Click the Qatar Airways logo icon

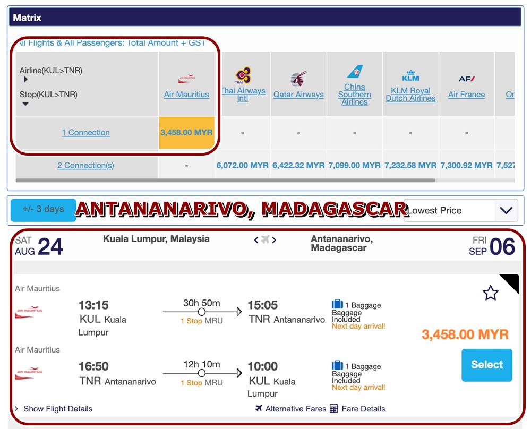tap(298, 79)
